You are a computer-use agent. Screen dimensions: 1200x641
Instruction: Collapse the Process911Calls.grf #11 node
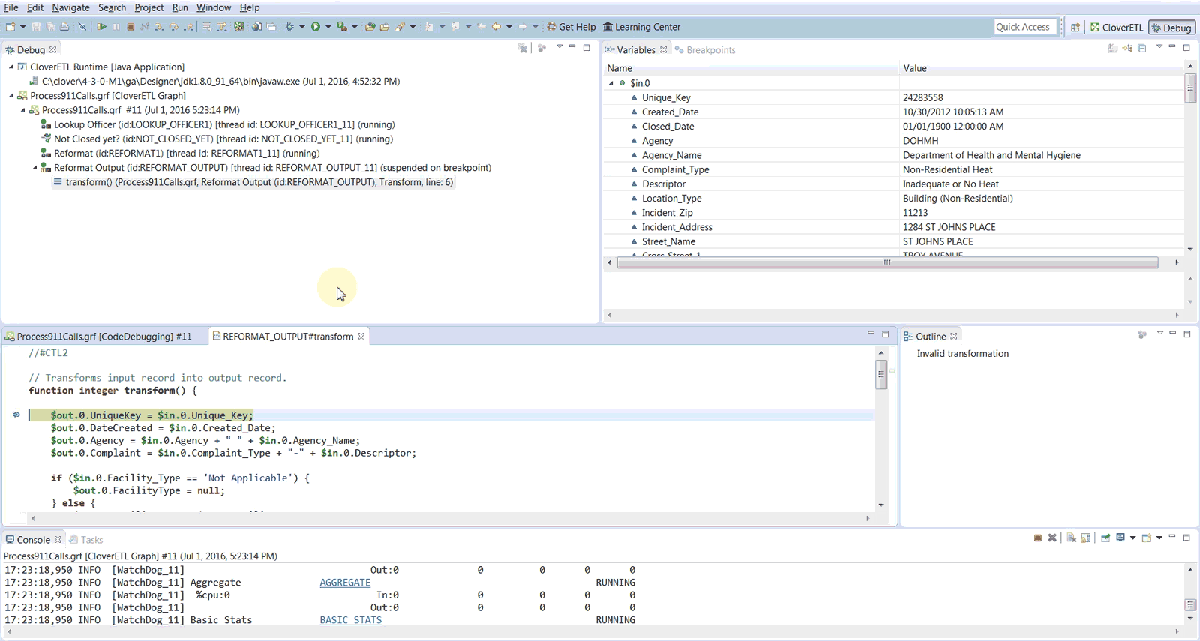(23, 110)
